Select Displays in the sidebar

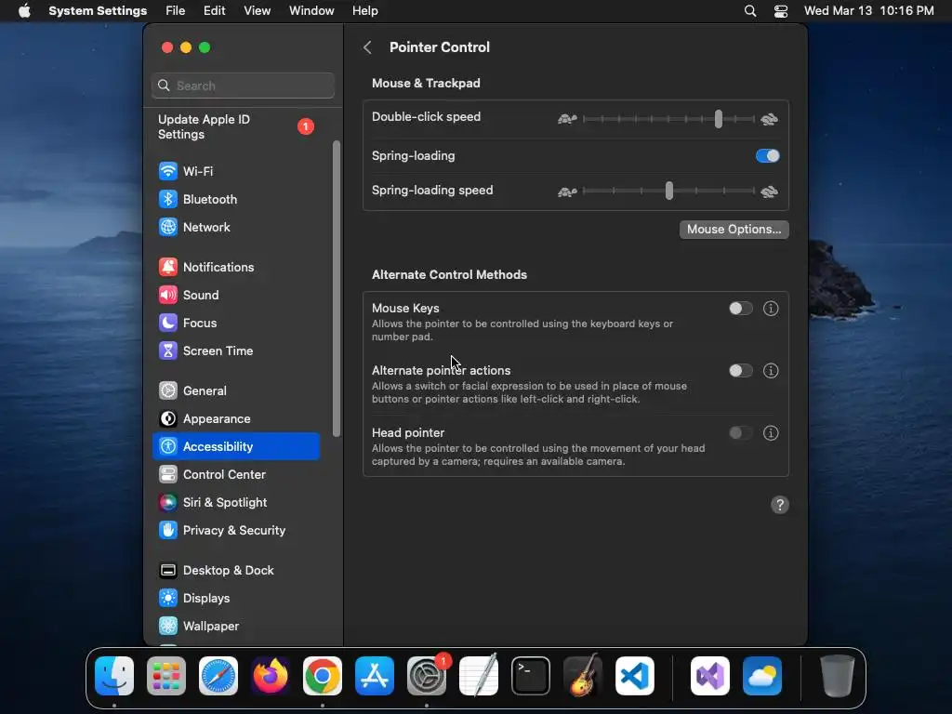pyautogui.click(x=236, y=599)
